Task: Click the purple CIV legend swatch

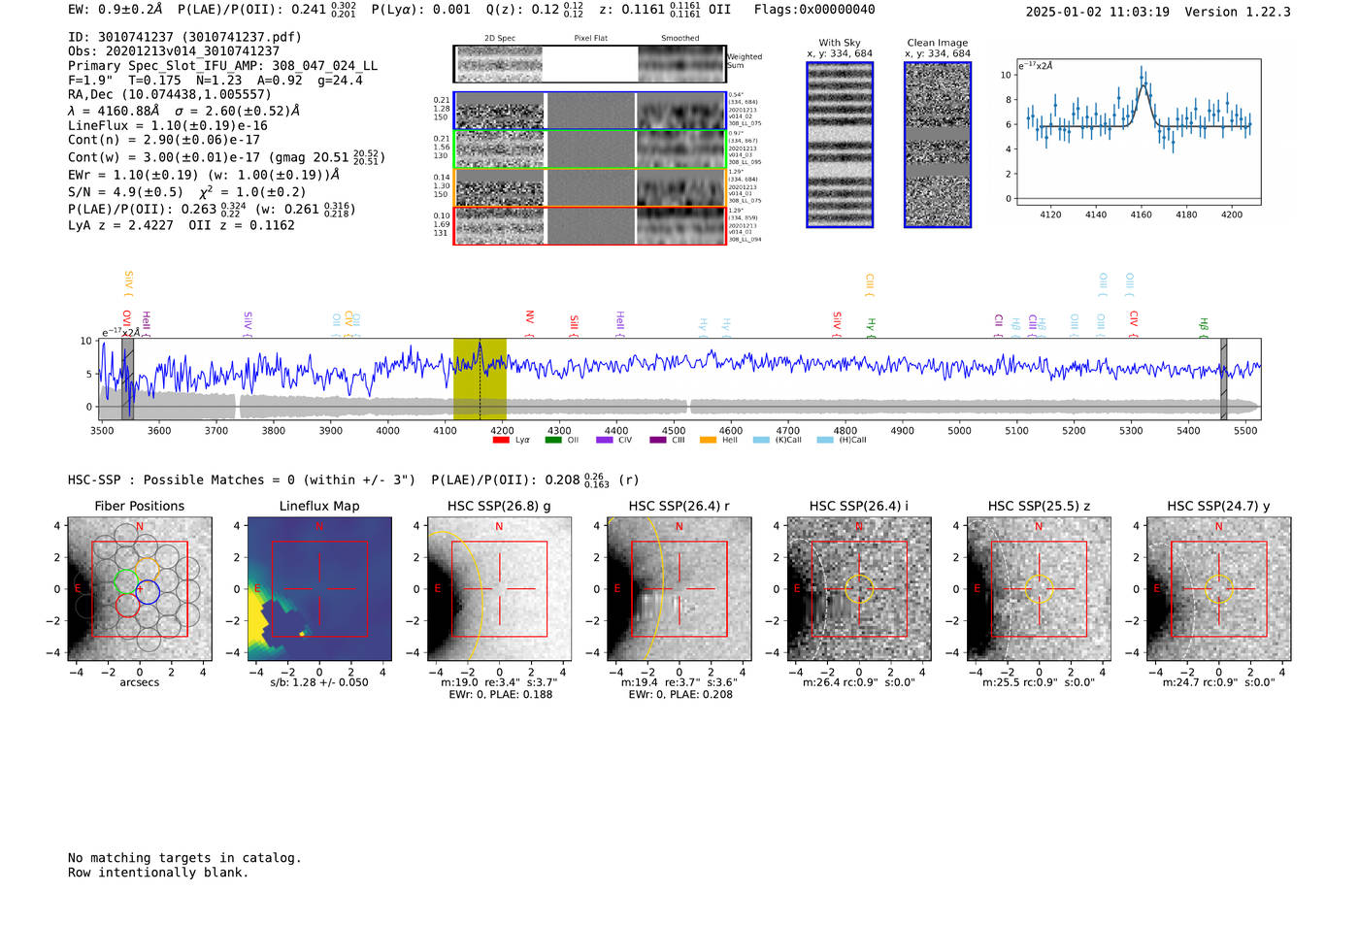Action: coord(605,440)
